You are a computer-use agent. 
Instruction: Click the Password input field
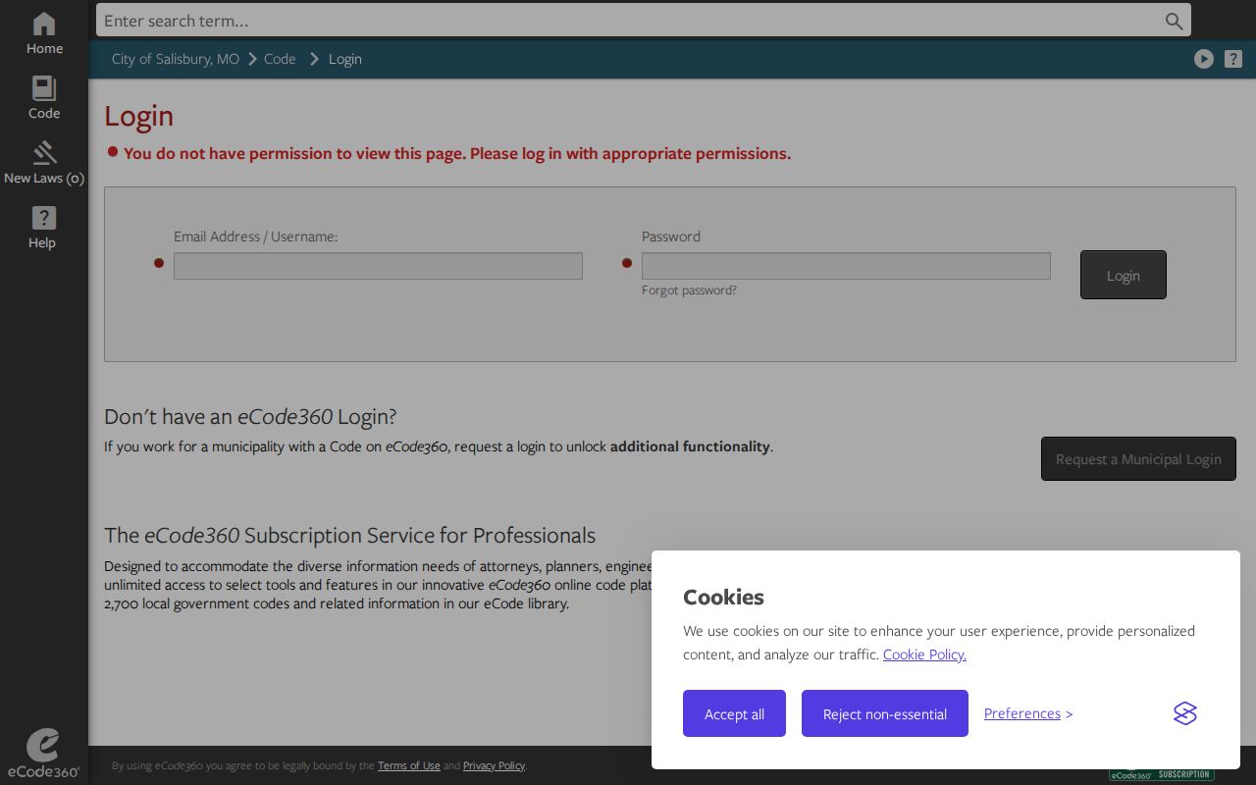tap(846, 266)
